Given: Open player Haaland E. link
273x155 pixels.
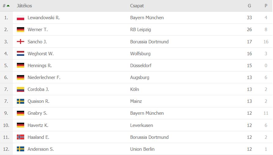Looking at the screenshot, I should point(39,137).
